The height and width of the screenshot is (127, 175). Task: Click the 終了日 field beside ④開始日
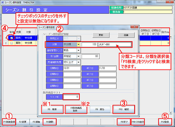pos(107,86)
